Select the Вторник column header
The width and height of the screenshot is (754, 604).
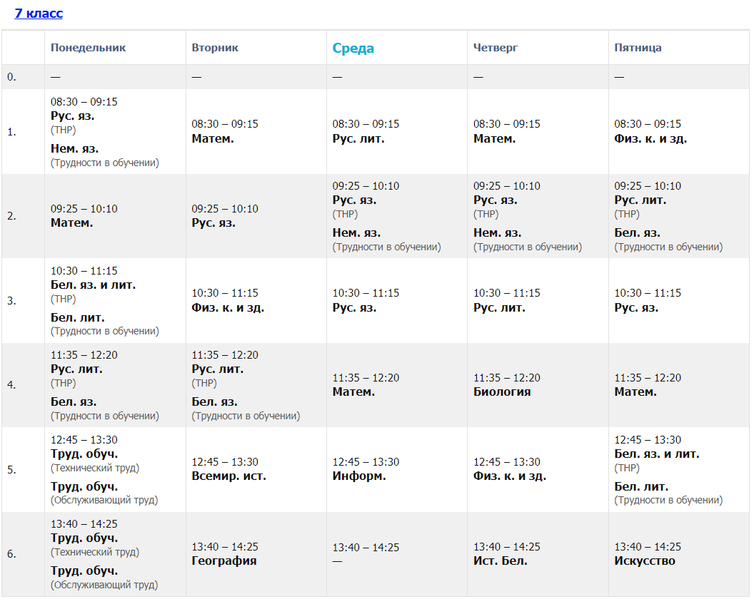(215, 48)
